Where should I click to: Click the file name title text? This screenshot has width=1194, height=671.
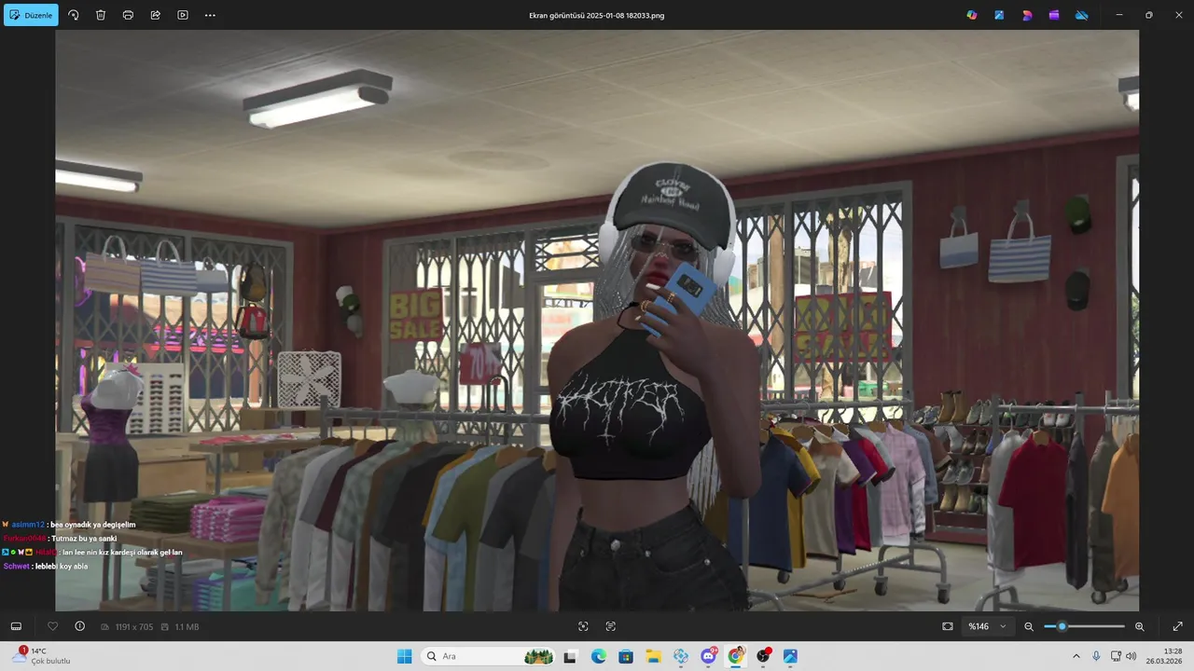point(596,16)
